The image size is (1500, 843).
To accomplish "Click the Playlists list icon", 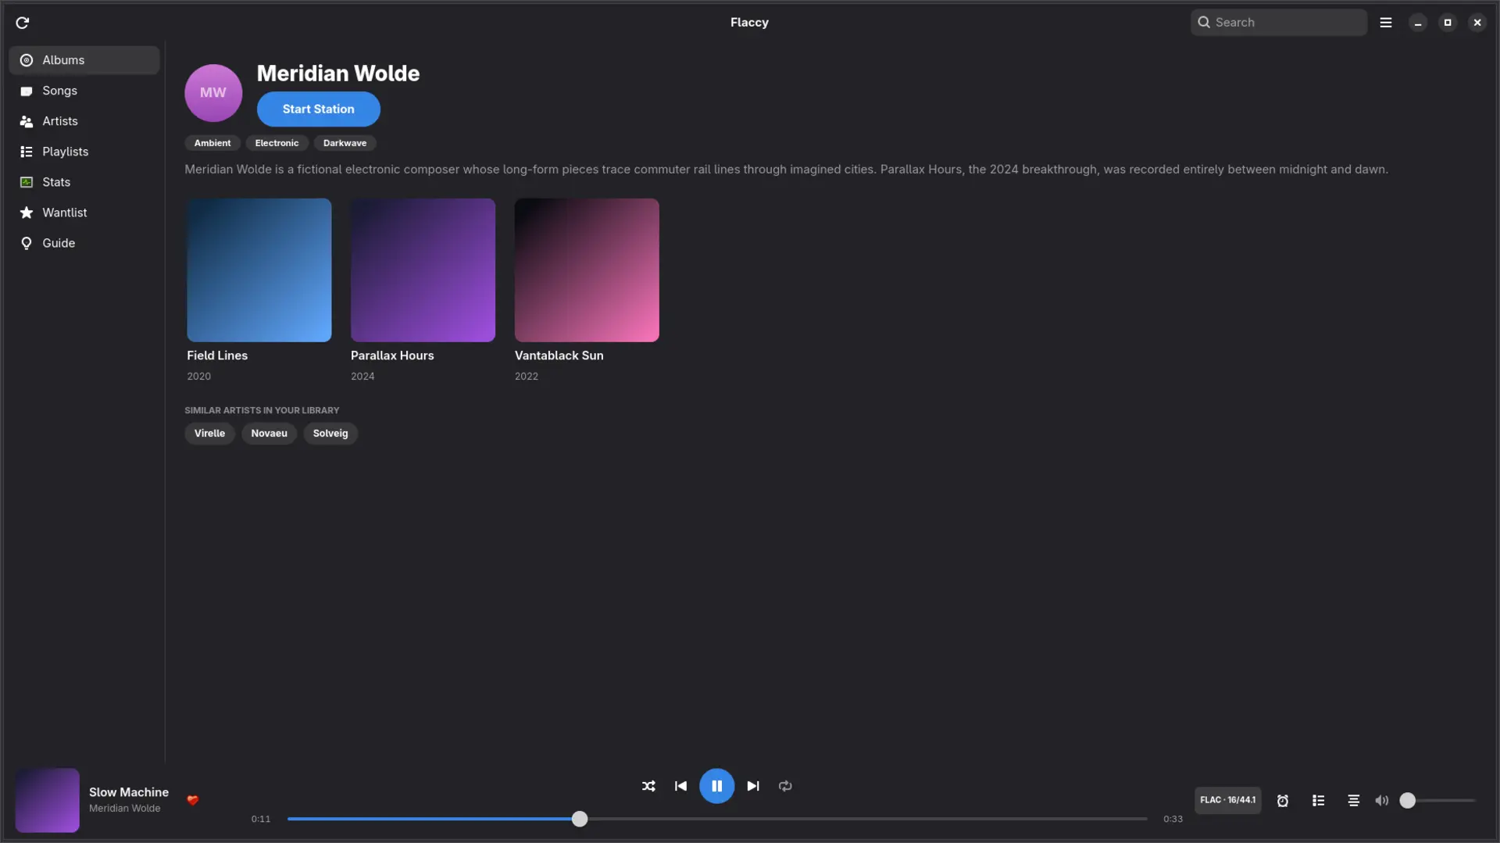I will [27, 152].
